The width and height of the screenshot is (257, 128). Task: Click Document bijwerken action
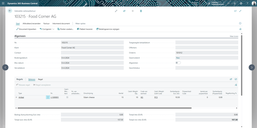coord(26,29)
